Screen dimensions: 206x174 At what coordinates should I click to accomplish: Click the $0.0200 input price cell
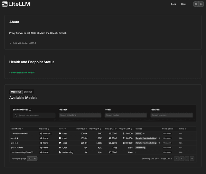[x=113, y=152]
